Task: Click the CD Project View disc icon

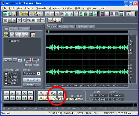Action: point(14,14)
